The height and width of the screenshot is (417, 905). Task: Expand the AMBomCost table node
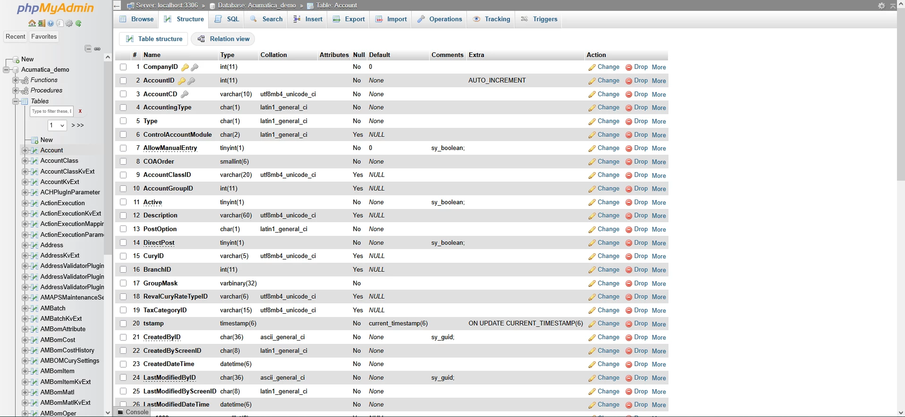(x=25, y=340)
